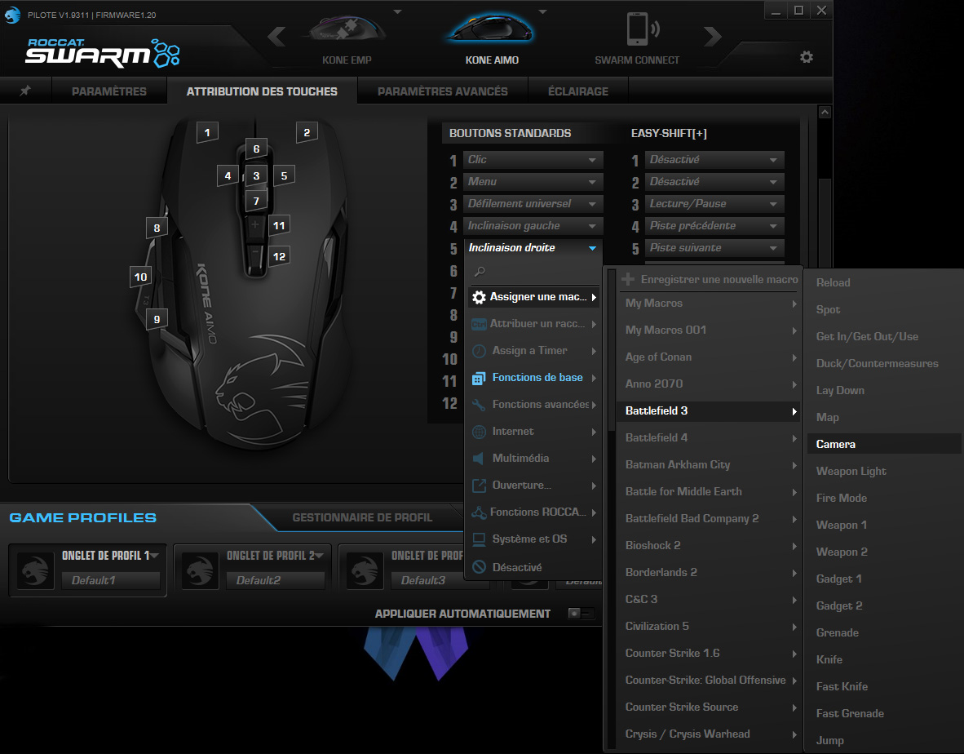Click the scrollbar up arrow of the main panel

point(825,112)
